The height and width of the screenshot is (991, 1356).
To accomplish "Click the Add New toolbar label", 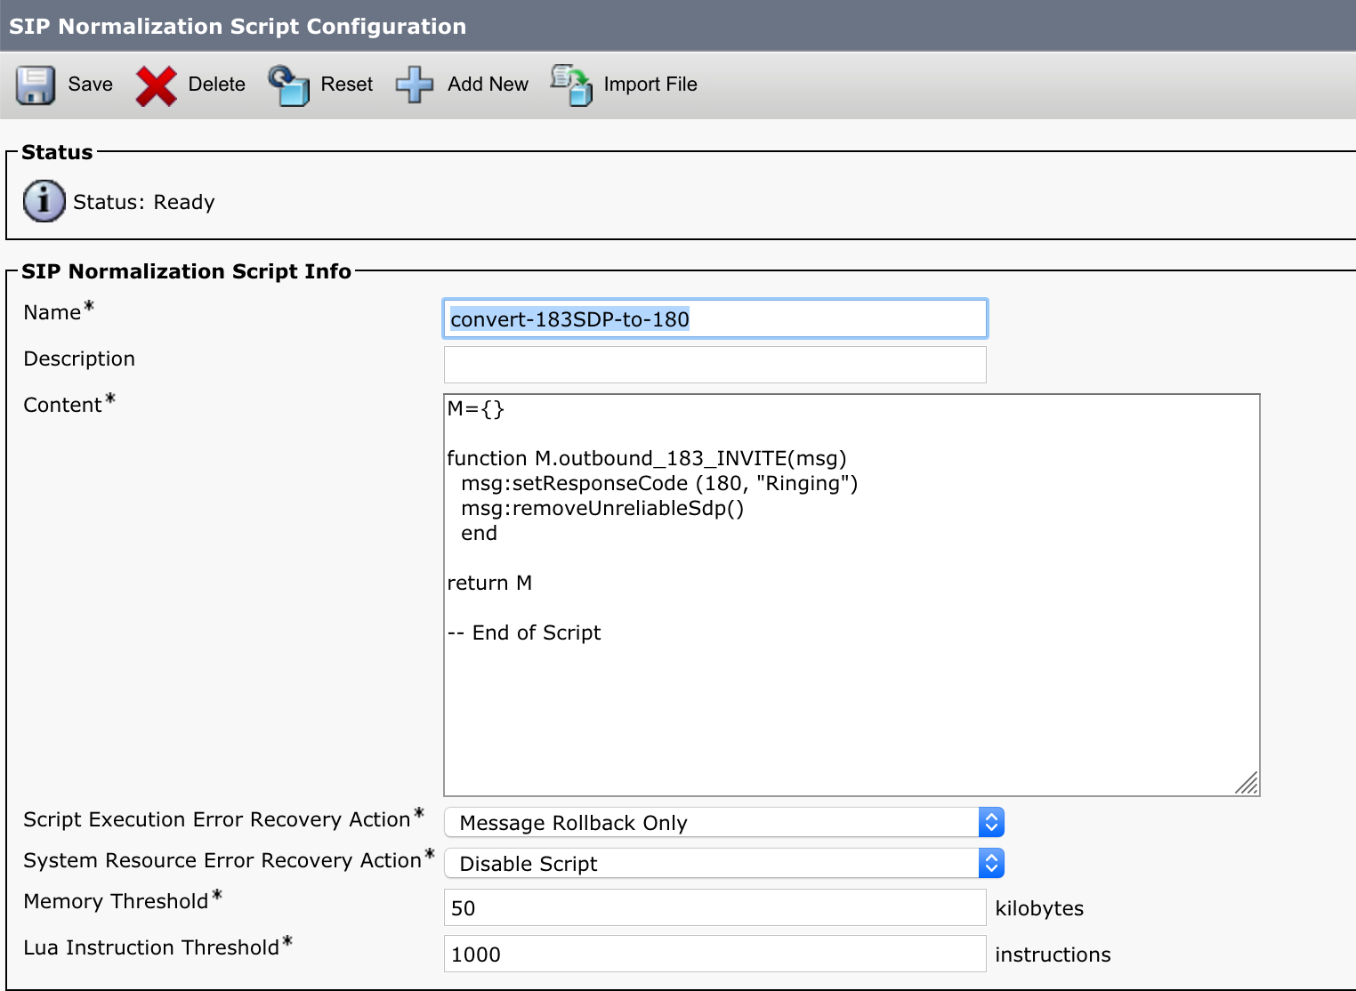I will click(x=488, y=85).
